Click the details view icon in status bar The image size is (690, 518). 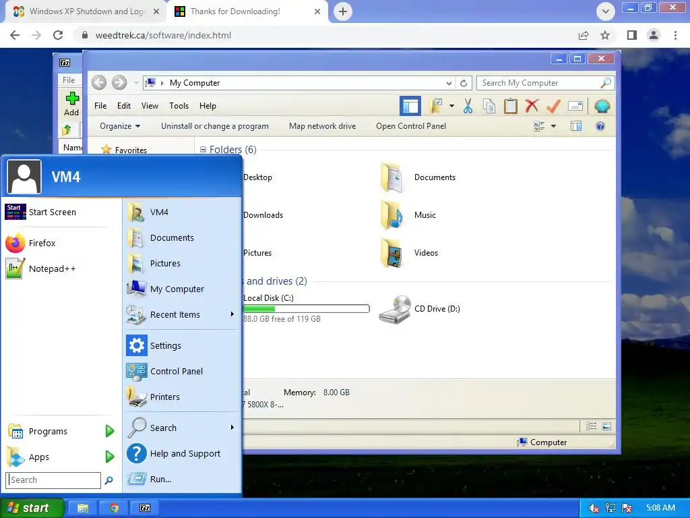pos(591,426)
